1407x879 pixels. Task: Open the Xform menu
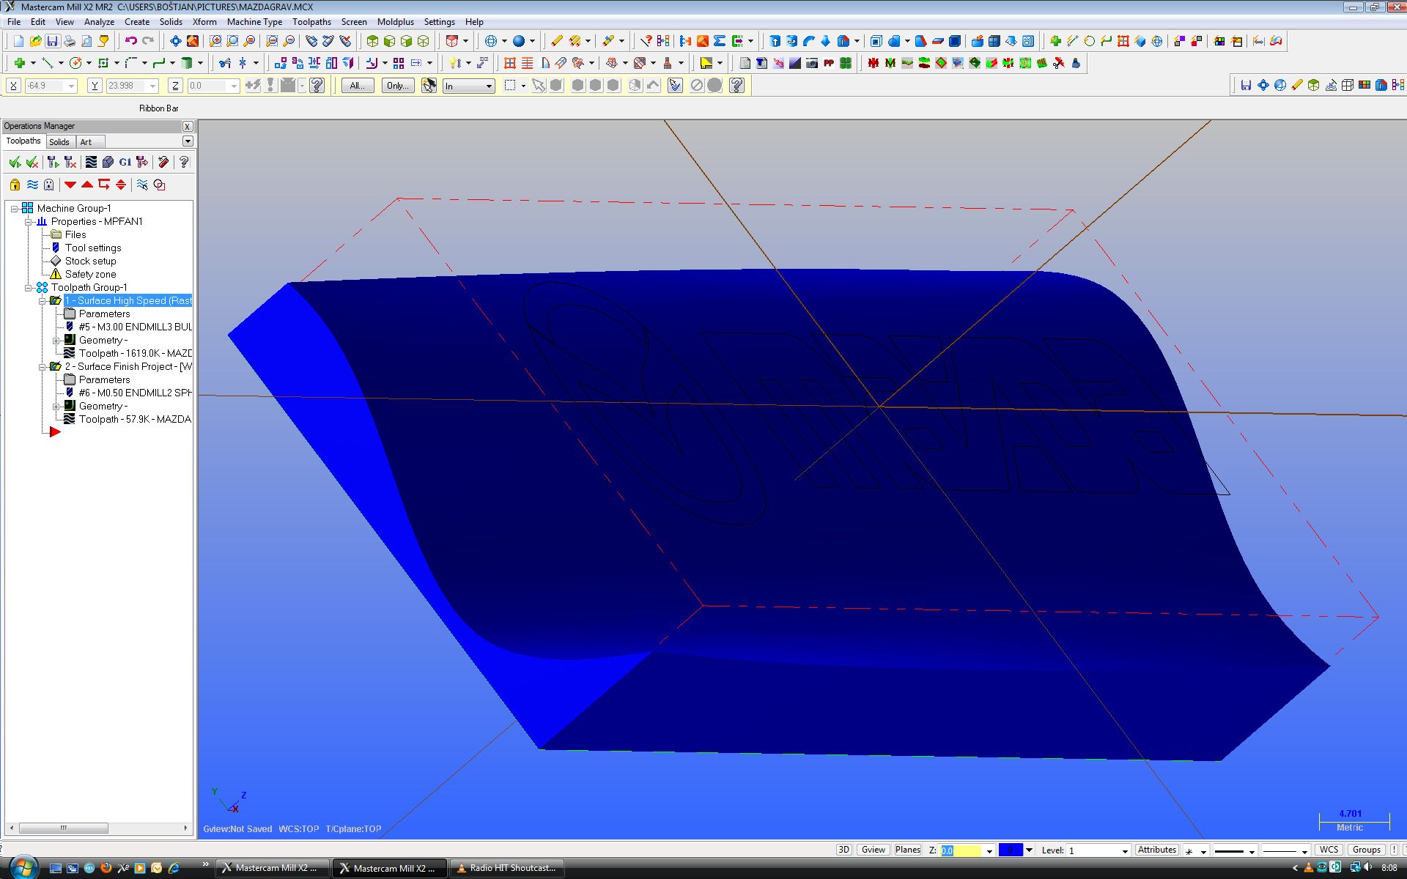204,22
